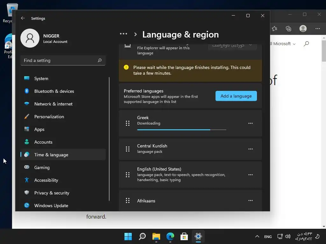
Task: Open Network & internet settings
Action: 63,104
